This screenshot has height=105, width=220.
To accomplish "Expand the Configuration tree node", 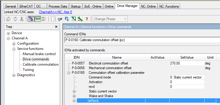I will pyautogui.click(x=14, y=44).
